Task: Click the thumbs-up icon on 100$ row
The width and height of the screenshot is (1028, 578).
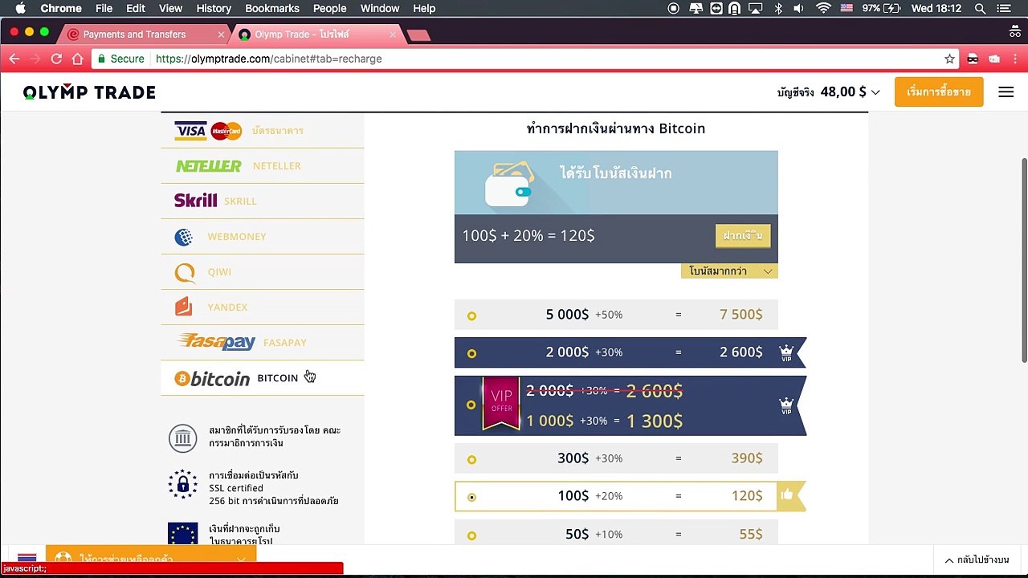Action: point(787,495)
